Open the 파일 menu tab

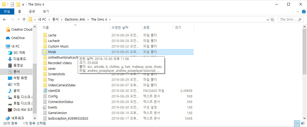(x=7, y=12)
